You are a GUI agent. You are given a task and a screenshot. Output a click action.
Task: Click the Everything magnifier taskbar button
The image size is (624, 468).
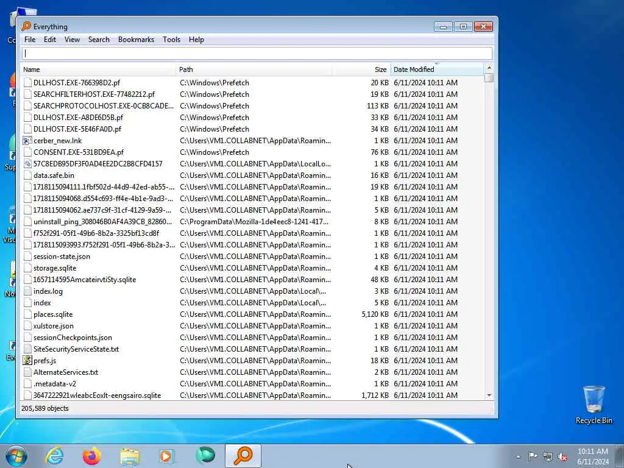pos(243,456)
